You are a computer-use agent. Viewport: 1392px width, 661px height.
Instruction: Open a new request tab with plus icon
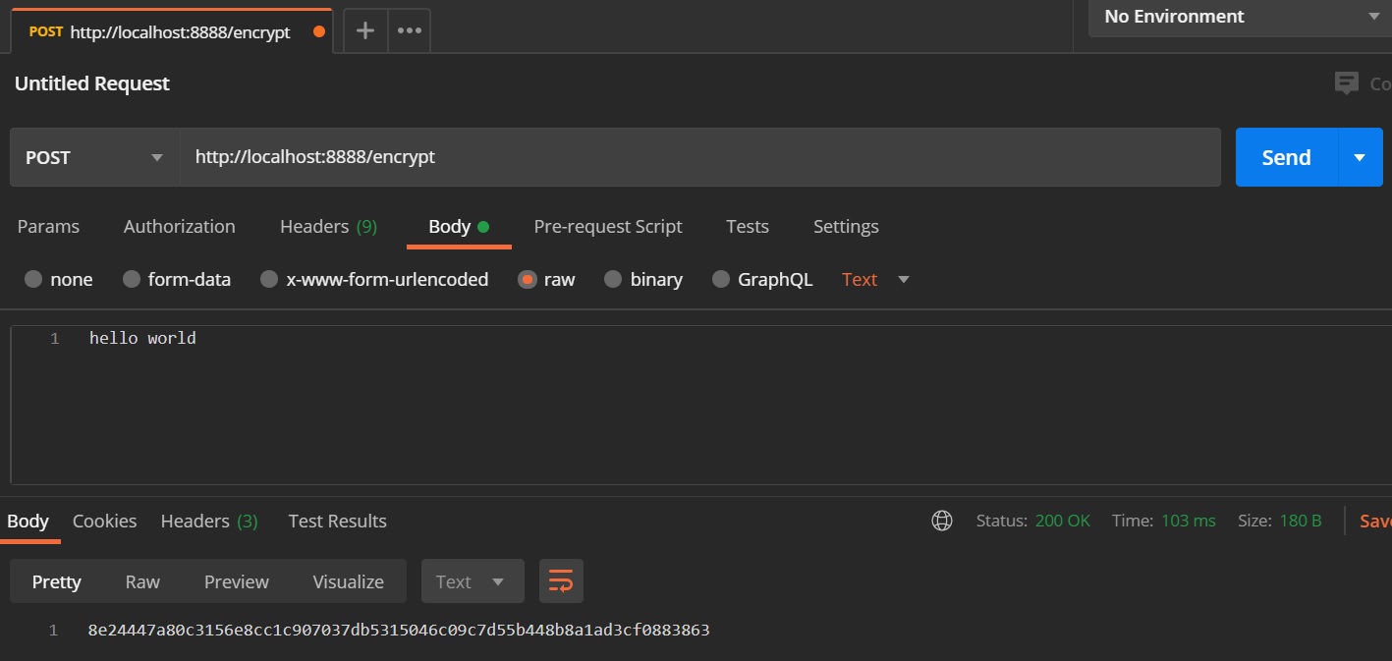click(x=364, y=30)
